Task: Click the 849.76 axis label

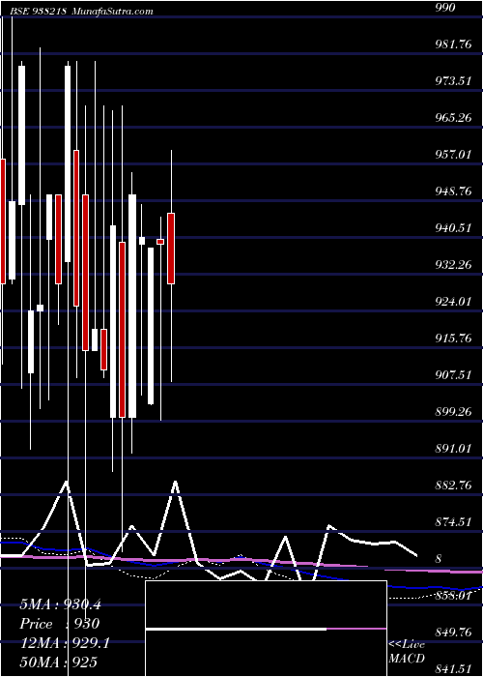Action: coord(453,633)
